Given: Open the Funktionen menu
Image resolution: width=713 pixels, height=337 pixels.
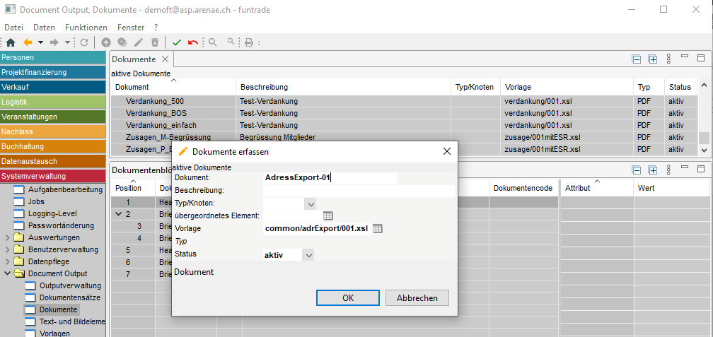Looking at the screenshot, I should coord(86,27).
